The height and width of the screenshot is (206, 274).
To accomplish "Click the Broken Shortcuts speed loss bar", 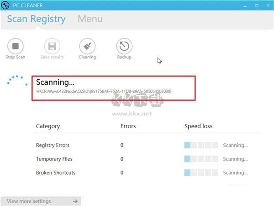I will [x=201, y=173].
